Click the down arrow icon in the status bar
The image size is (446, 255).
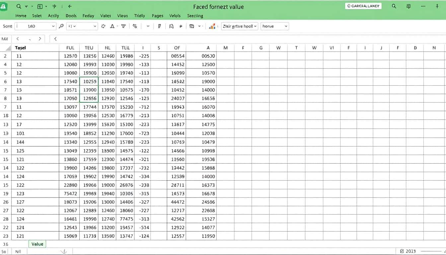pyautogui.click(x=64, y=252)
